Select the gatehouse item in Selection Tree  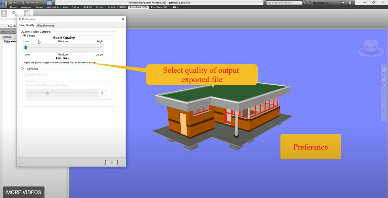(x=12, y=41)
